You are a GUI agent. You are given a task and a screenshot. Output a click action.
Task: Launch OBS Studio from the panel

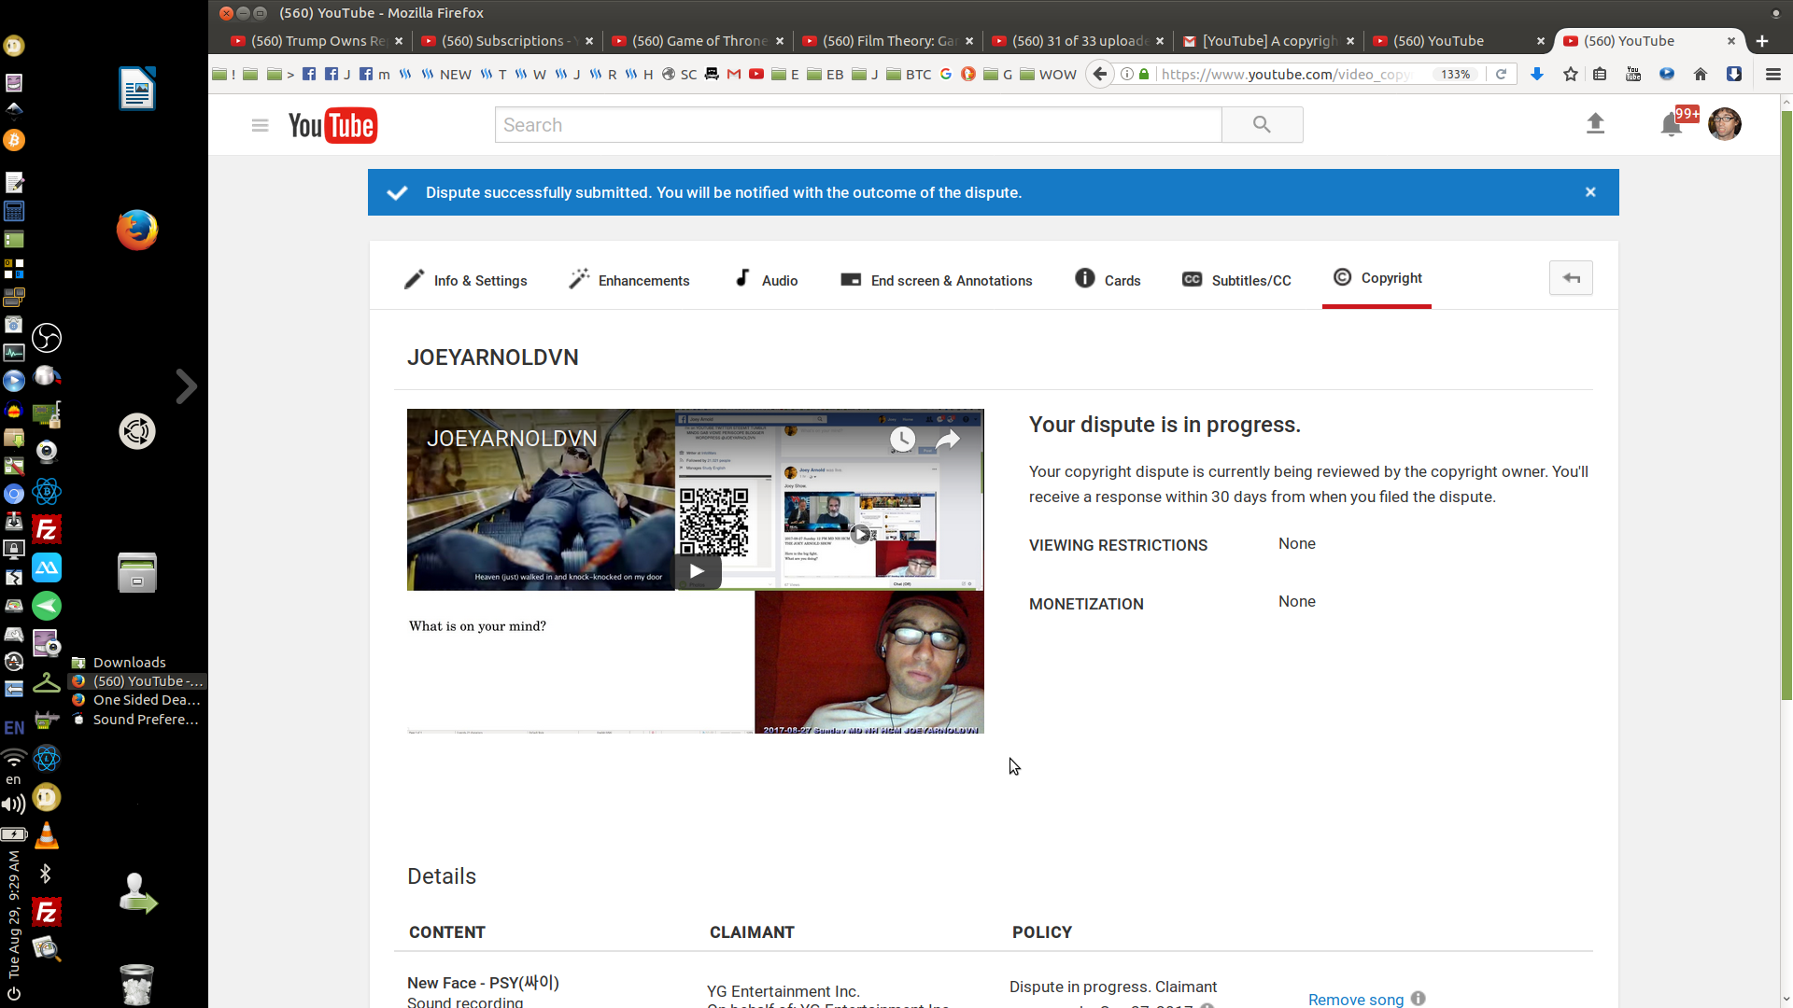(x=47, y=338)
